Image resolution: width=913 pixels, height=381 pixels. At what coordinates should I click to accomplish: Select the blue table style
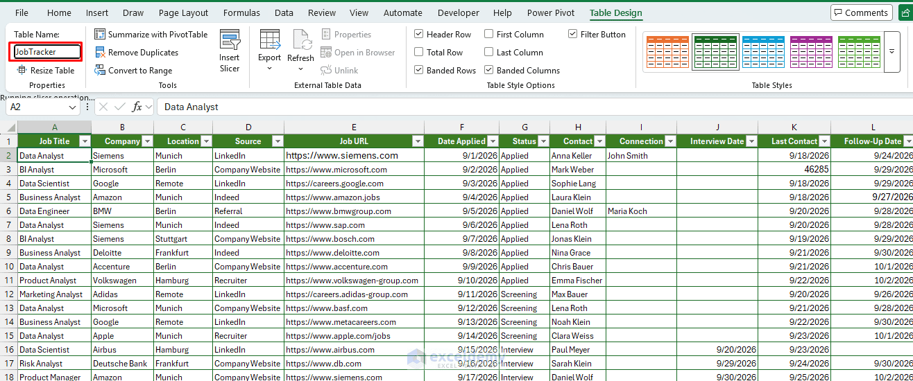763,51
